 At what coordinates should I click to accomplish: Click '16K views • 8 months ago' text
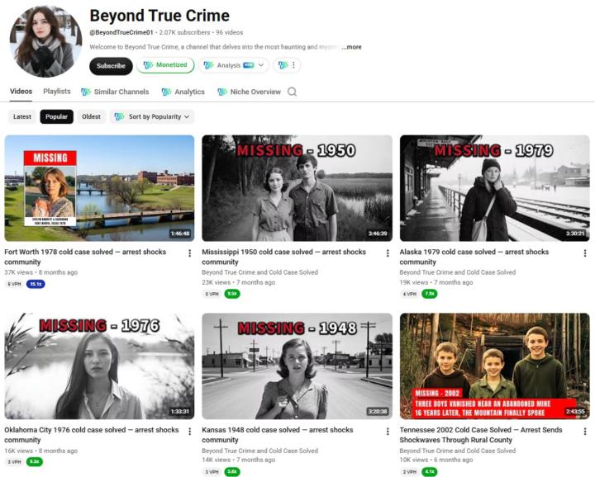coord(41,451)
